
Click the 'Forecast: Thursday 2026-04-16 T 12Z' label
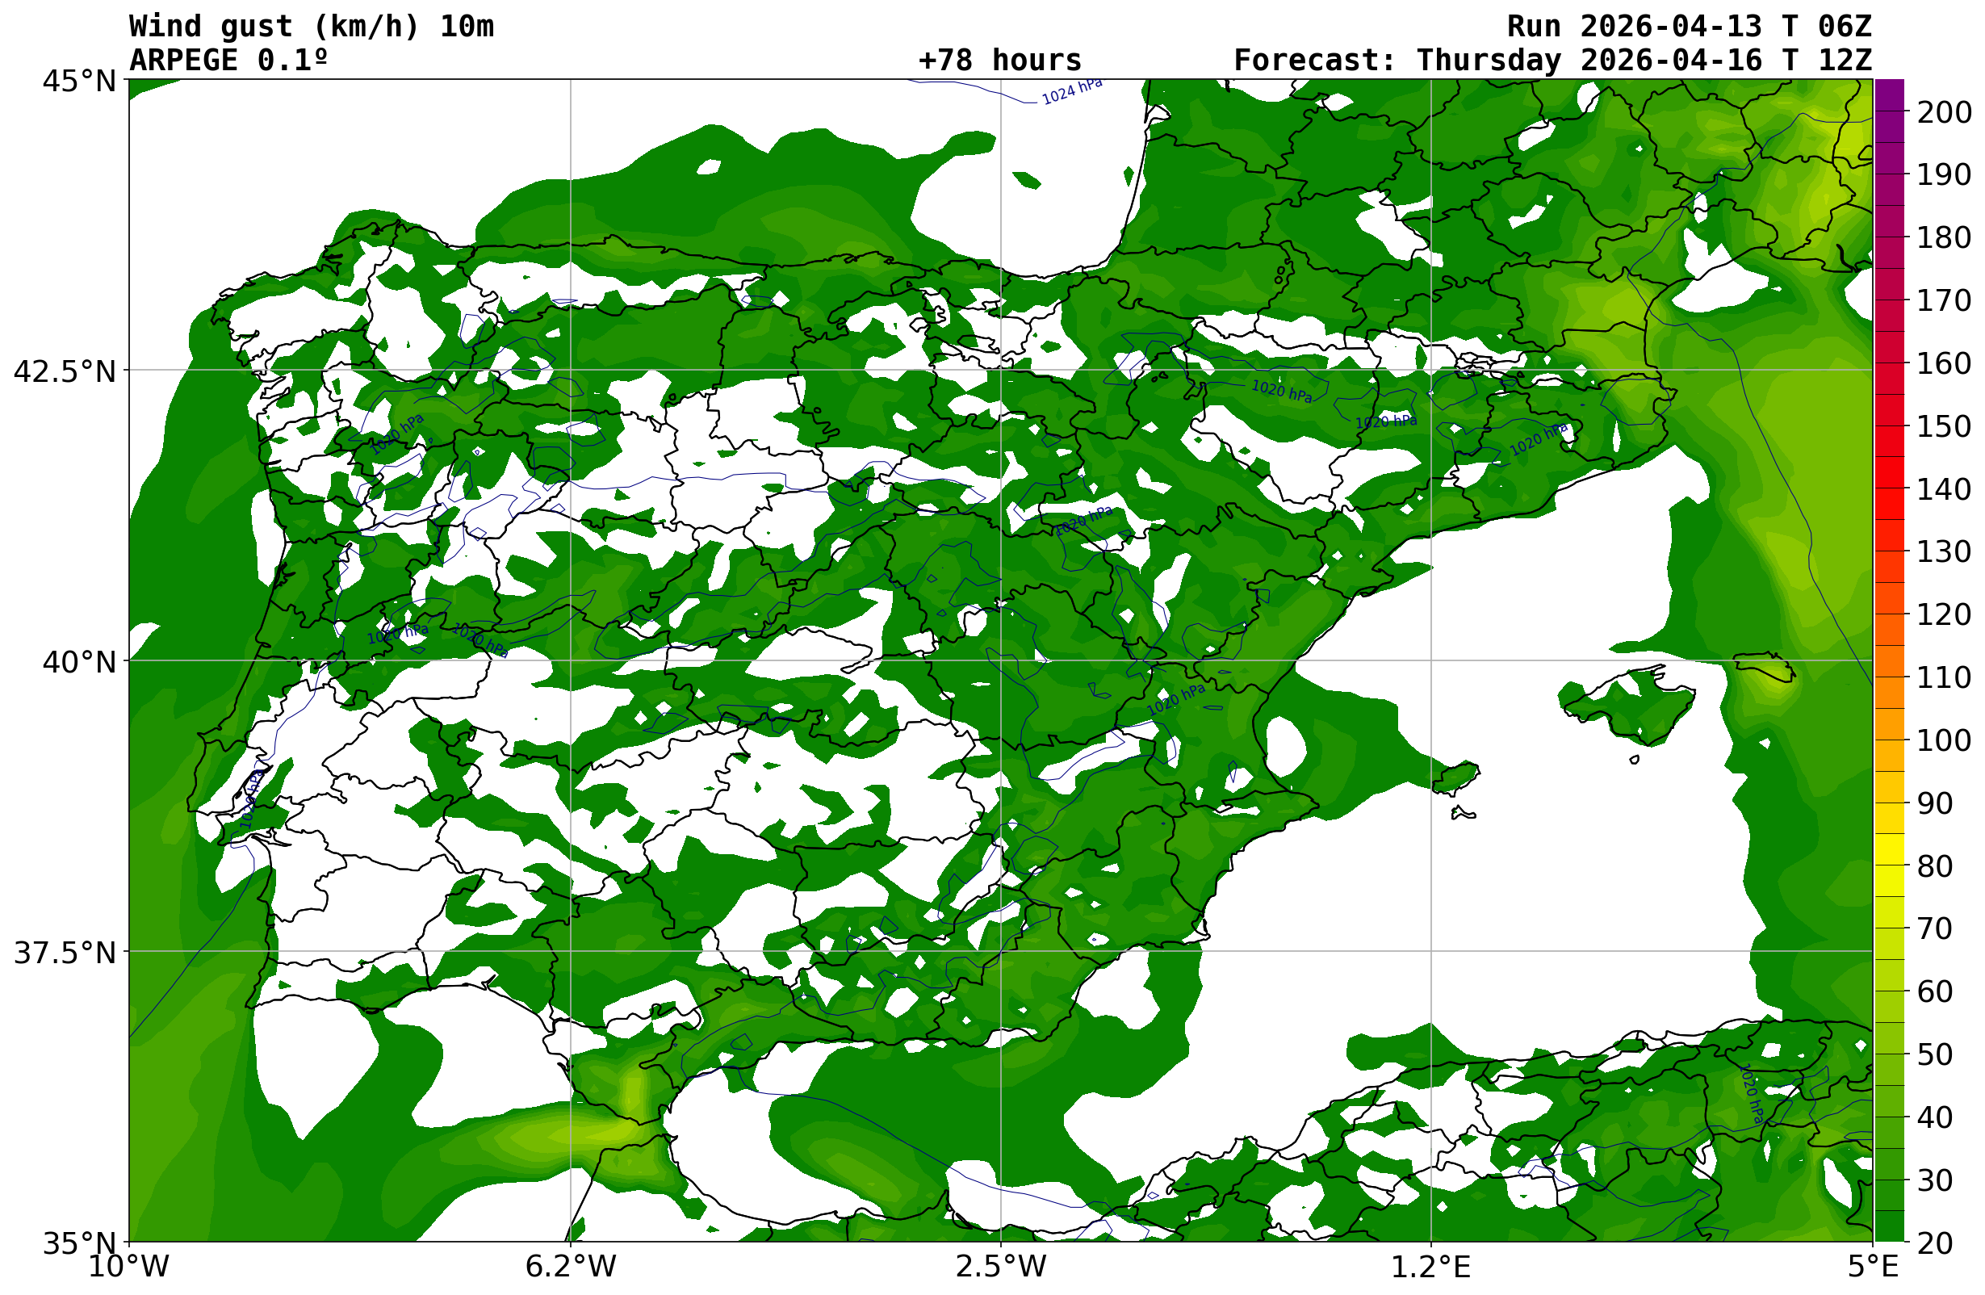(x=1552, y=60)
